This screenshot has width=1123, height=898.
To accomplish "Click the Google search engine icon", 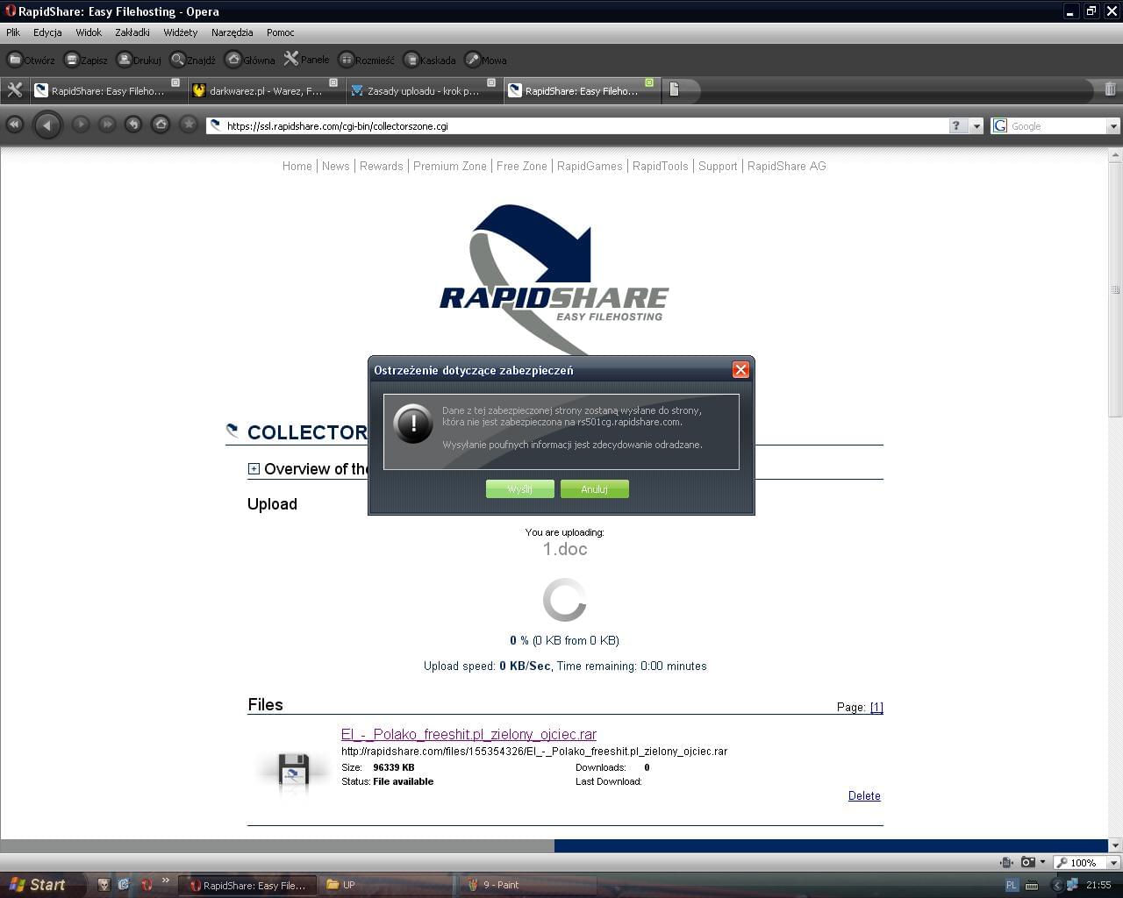I will [999, 125].
